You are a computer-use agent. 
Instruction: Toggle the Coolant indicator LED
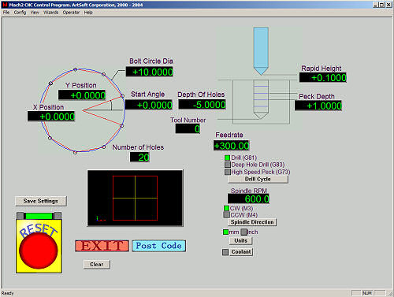(x=225, y=252)
